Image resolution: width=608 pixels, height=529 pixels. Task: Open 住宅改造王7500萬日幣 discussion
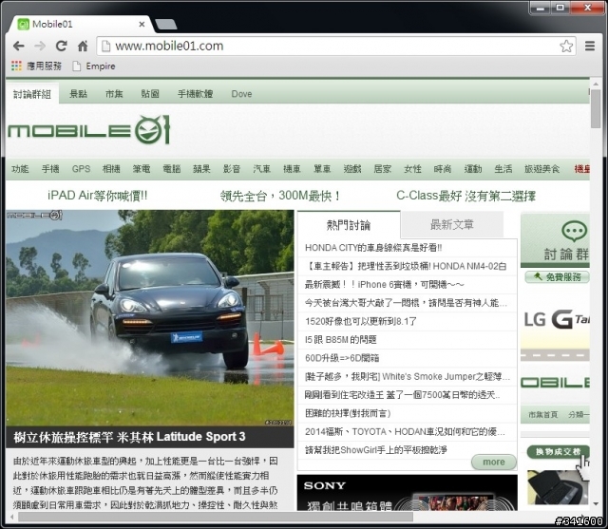(x=403, y=395)
